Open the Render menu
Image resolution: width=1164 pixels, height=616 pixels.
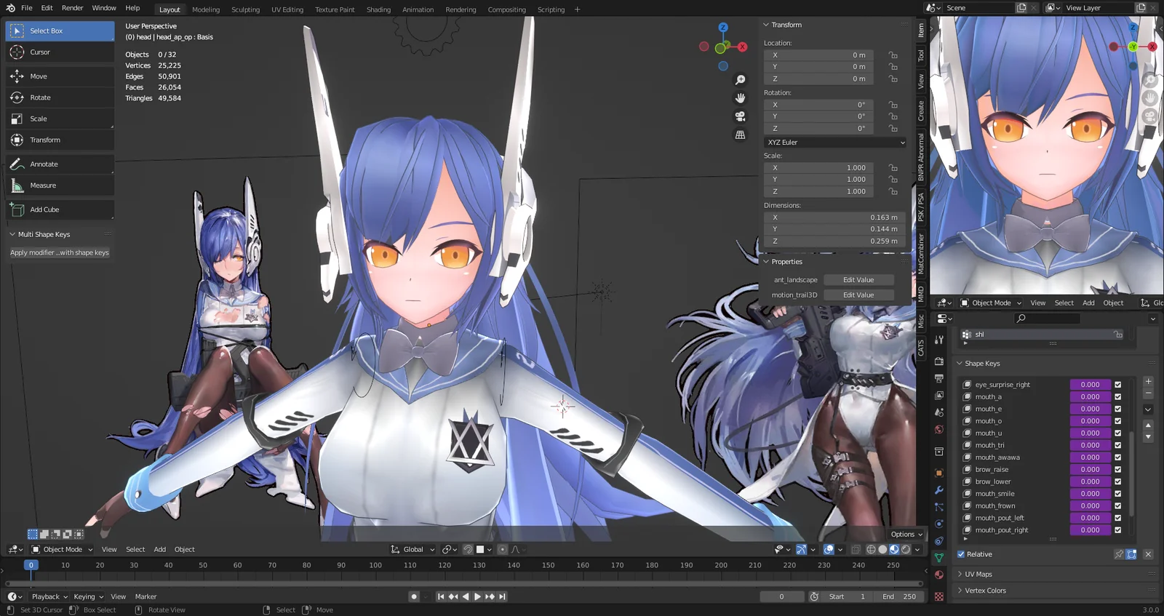[x=72, y=8]
